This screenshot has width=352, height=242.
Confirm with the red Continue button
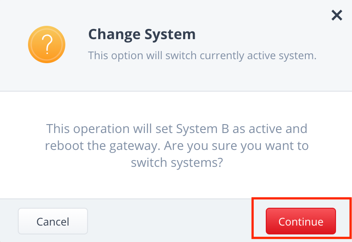pyautogui.click(x=301, y=222)
